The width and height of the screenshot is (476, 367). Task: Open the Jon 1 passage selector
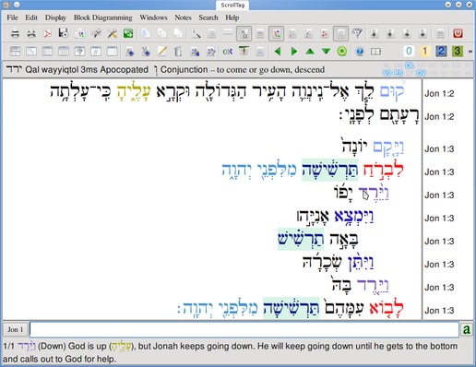pos(16,329)
